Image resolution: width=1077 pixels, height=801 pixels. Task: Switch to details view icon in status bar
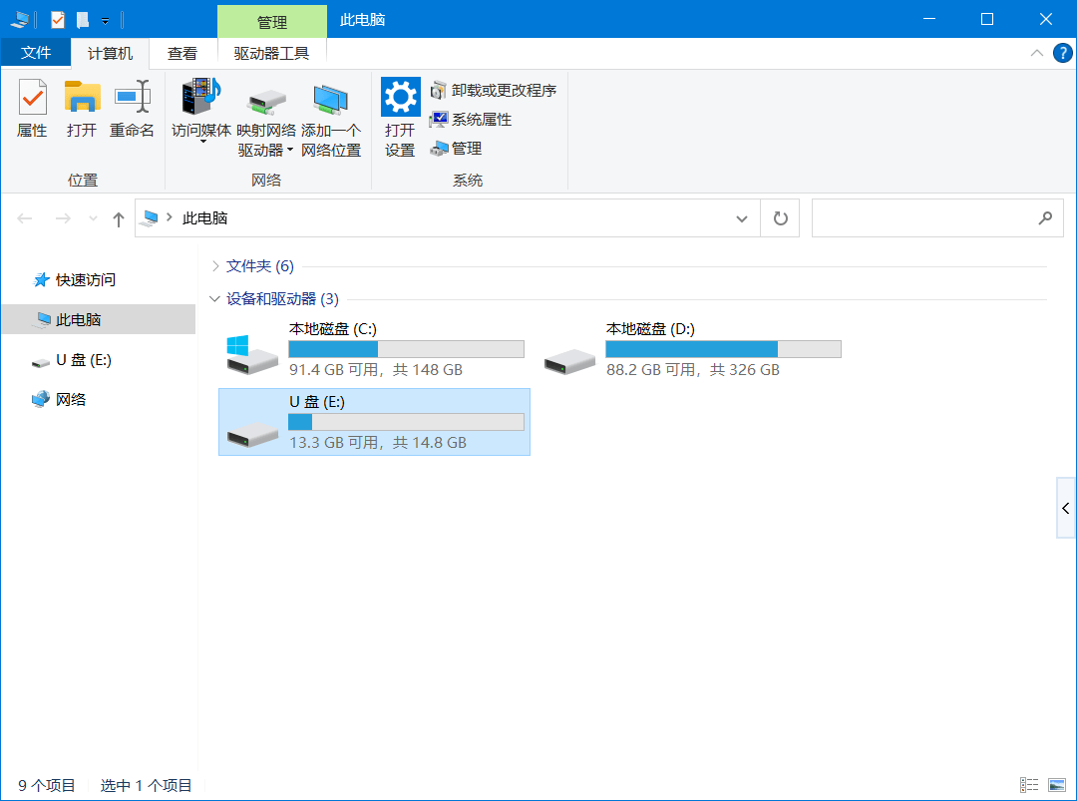tap(1029, 784)
